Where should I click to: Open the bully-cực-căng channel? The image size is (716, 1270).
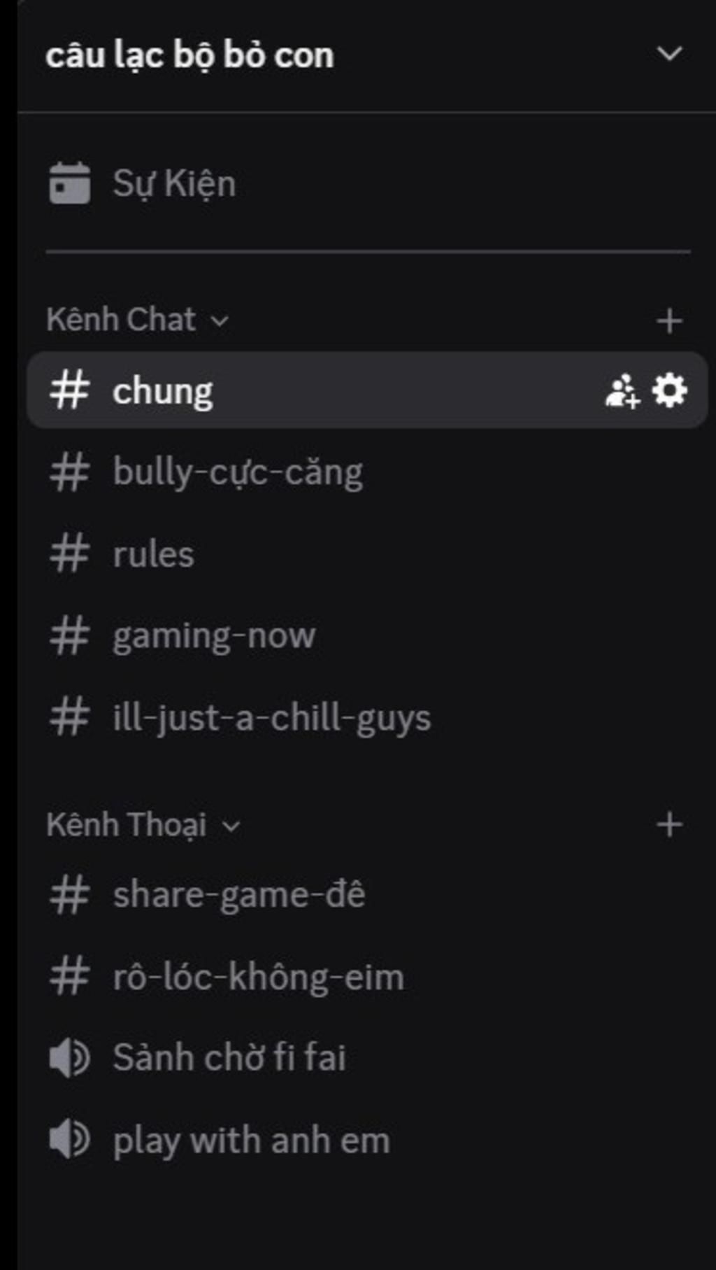pos(367,472)
